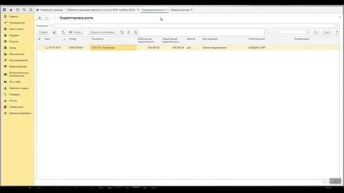344x193 pixels.
Task: Show postings Дт/Кт icon button
Action: [x=63, y=32]
